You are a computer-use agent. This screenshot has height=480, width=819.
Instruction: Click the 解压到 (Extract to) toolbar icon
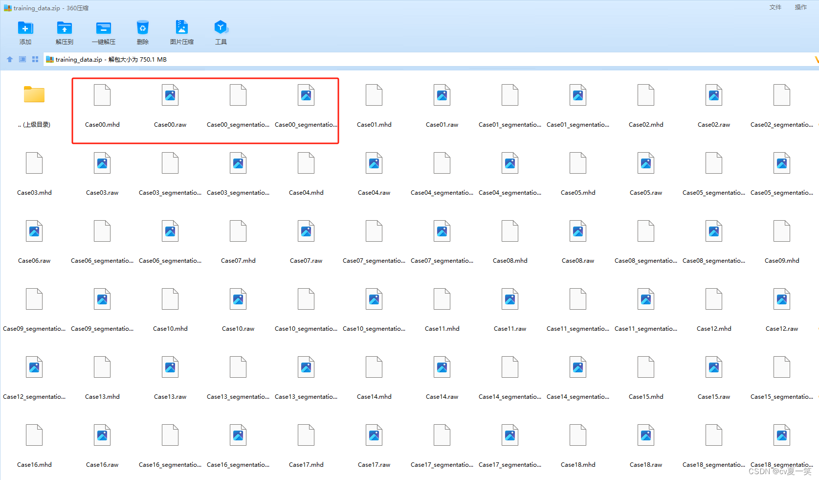pyautogui.click(x=65, y=28)
